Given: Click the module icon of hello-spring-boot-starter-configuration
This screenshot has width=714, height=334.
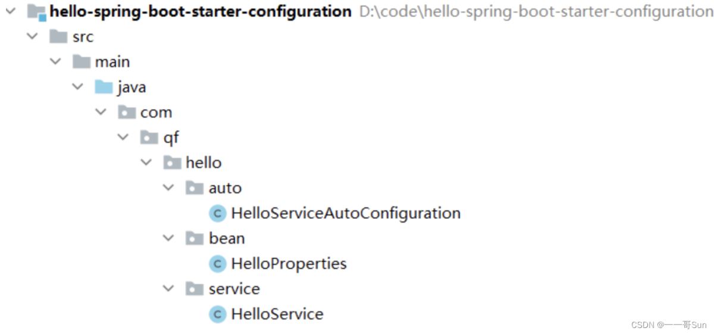Looking at the screenshot, I should (37, 11).
